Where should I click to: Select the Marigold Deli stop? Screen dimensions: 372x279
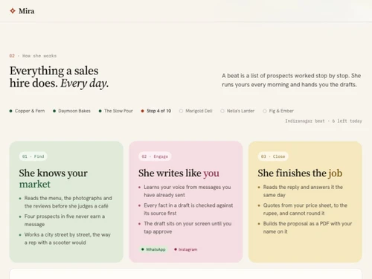[x=196, y=111]
